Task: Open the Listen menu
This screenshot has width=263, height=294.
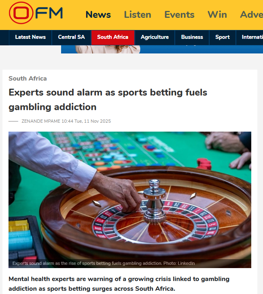Action: tap(138, 15)
